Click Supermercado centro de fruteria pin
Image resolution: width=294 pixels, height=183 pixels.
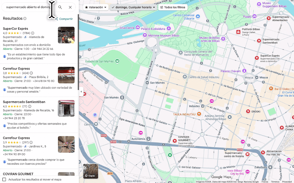248,154
